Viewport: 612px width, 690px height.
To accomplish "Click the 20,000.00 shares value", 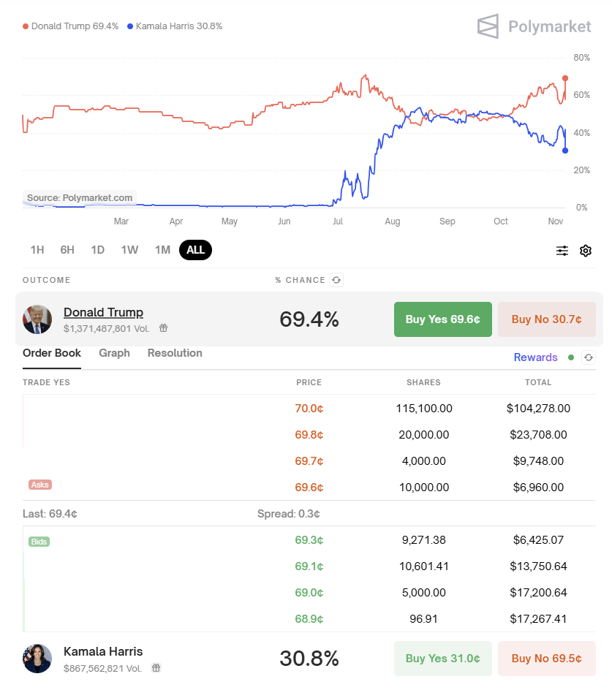I will [x=424, y=435].
